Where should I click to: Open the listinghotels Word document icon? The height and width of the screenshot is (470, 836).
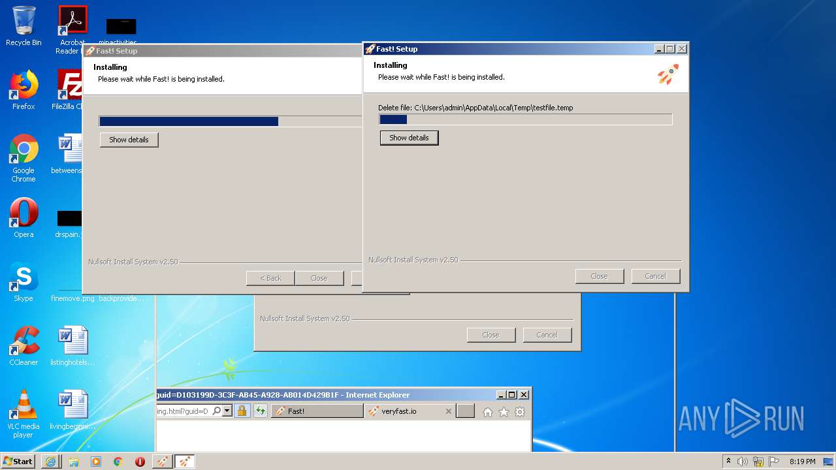[72, 346]
